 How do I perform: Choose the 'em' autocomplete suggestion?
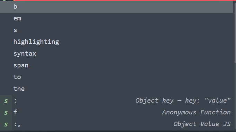(116, 19)
